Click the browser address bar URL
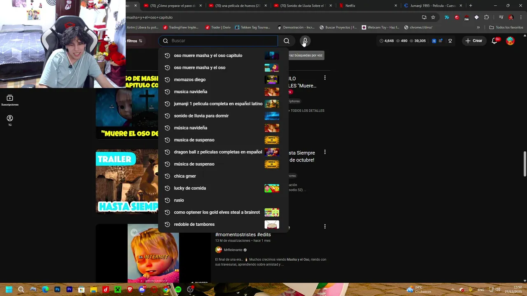 click(x=149, y=17)
